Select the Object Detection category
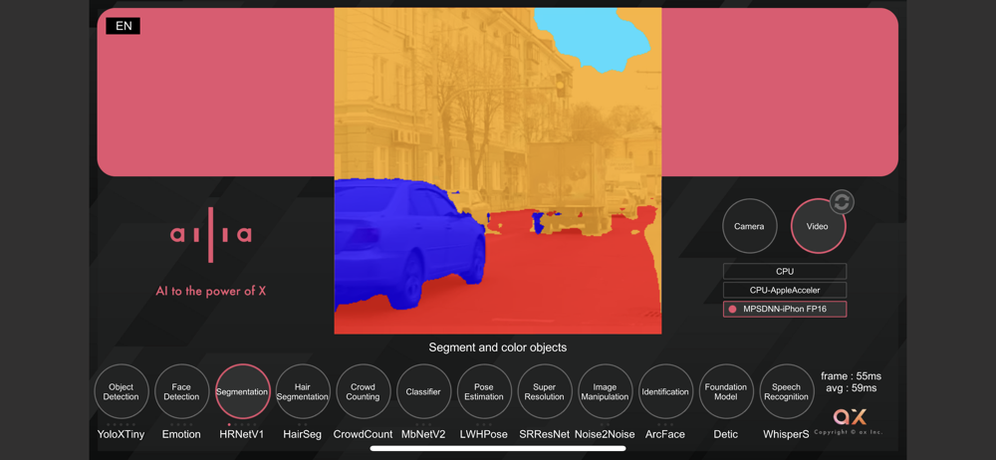 coord(122,391)
